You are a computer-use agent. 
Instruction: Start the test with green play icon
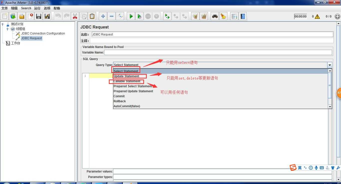pyautogui.click(x=131, y=16)
